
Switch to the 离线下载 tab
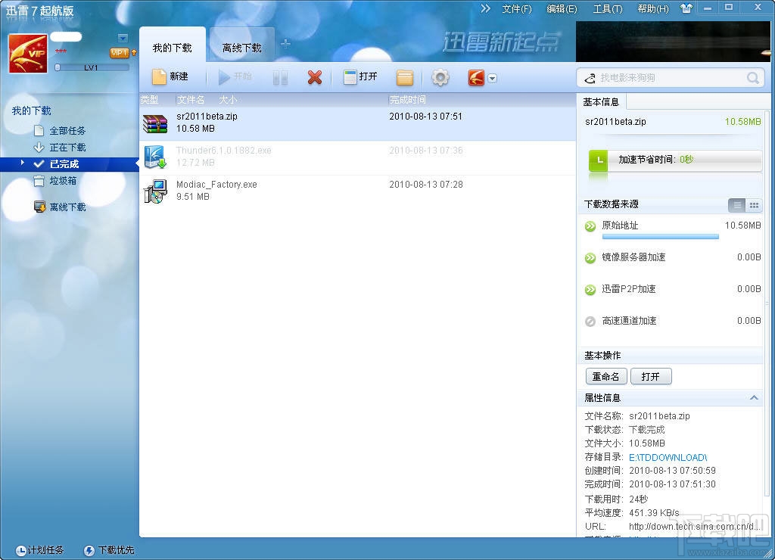241,45
